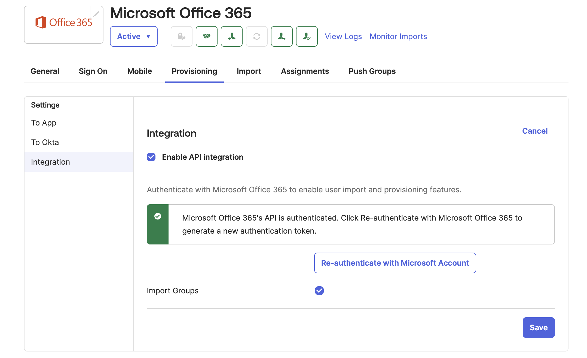The image size is (587, 358).
Task: Open the Active status dropdown
Action: click(134, 36)
